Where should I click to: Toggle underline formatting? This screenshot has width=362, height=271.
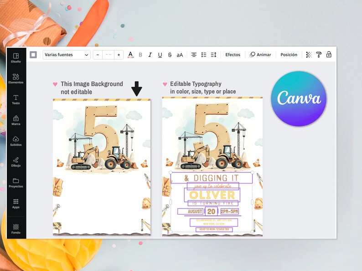[160, 55]
